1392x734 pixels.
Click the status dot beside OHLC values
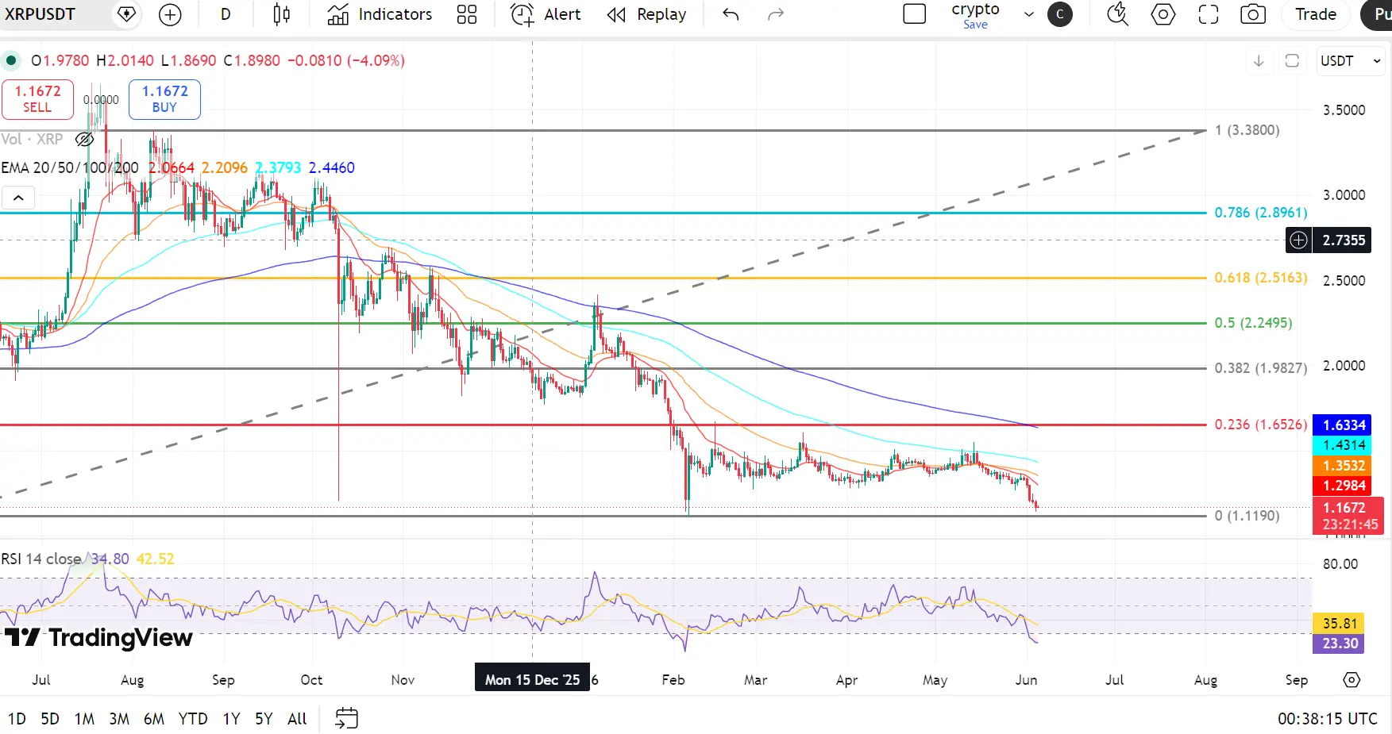11,60
